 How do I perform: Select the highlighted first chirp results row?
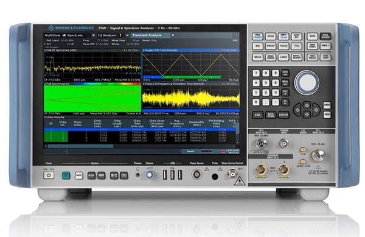point(140,129)
